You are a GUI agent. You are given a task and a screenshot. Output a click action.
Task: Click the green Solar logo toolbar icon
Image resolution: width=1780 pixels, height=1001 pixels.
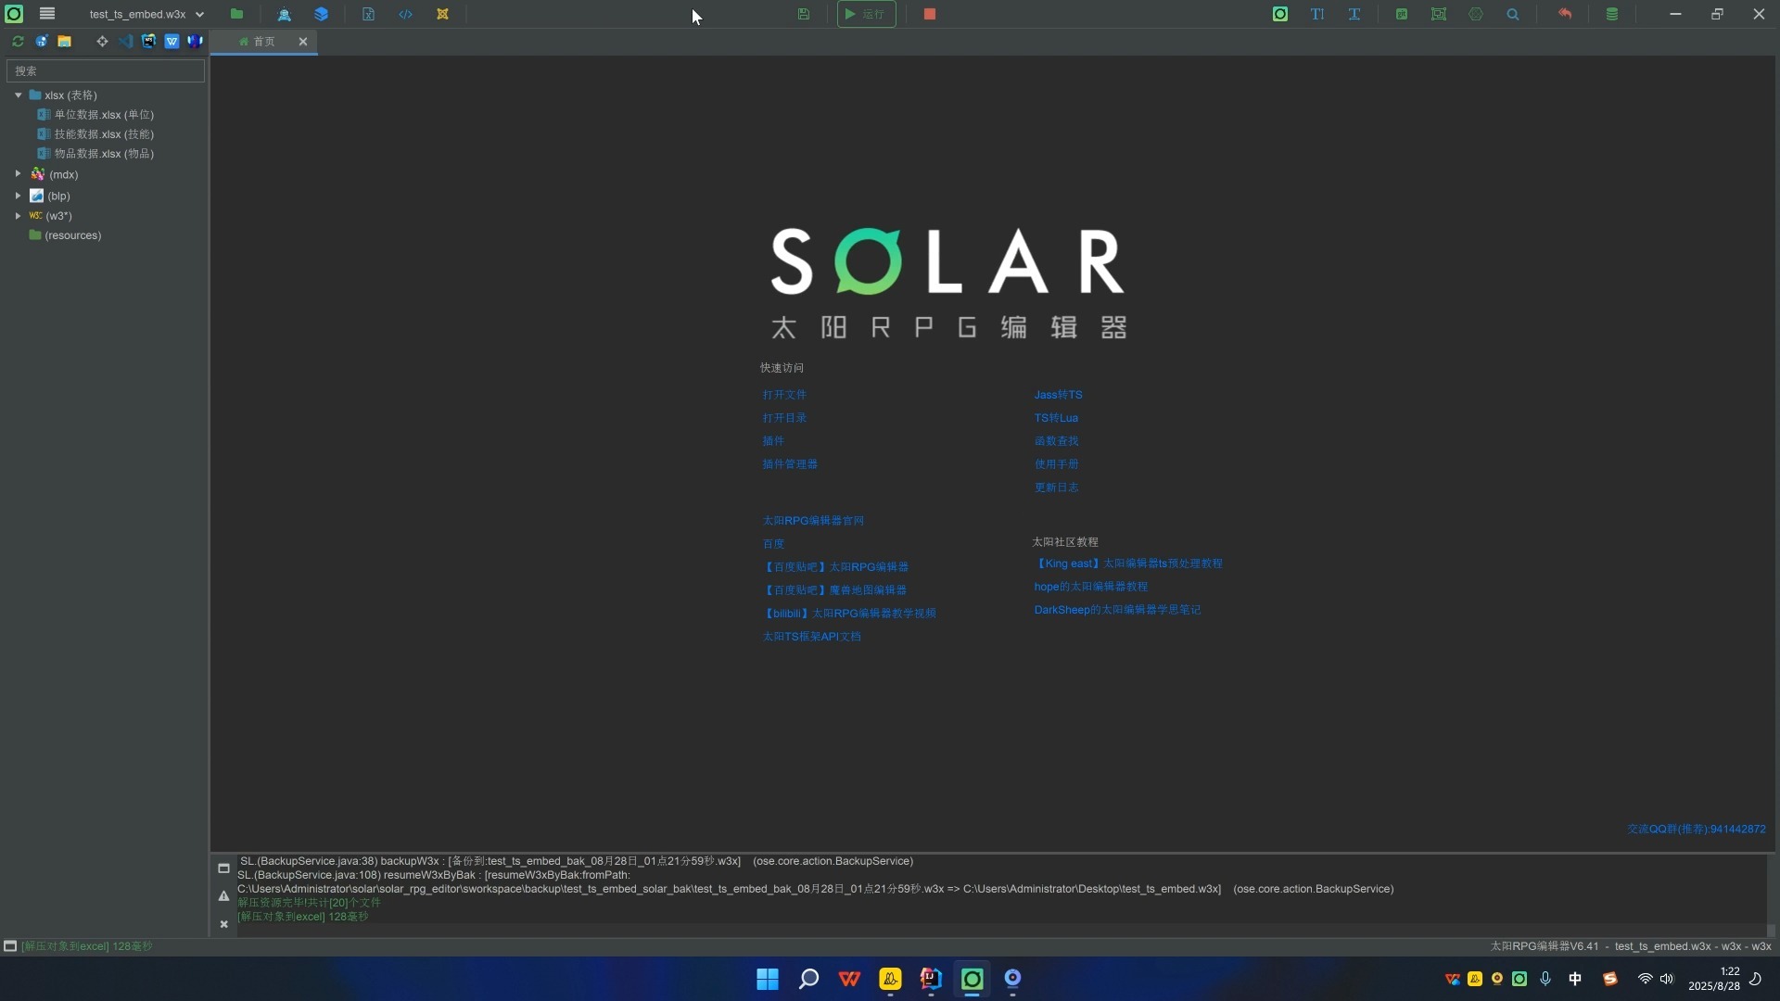point(1280,14)
